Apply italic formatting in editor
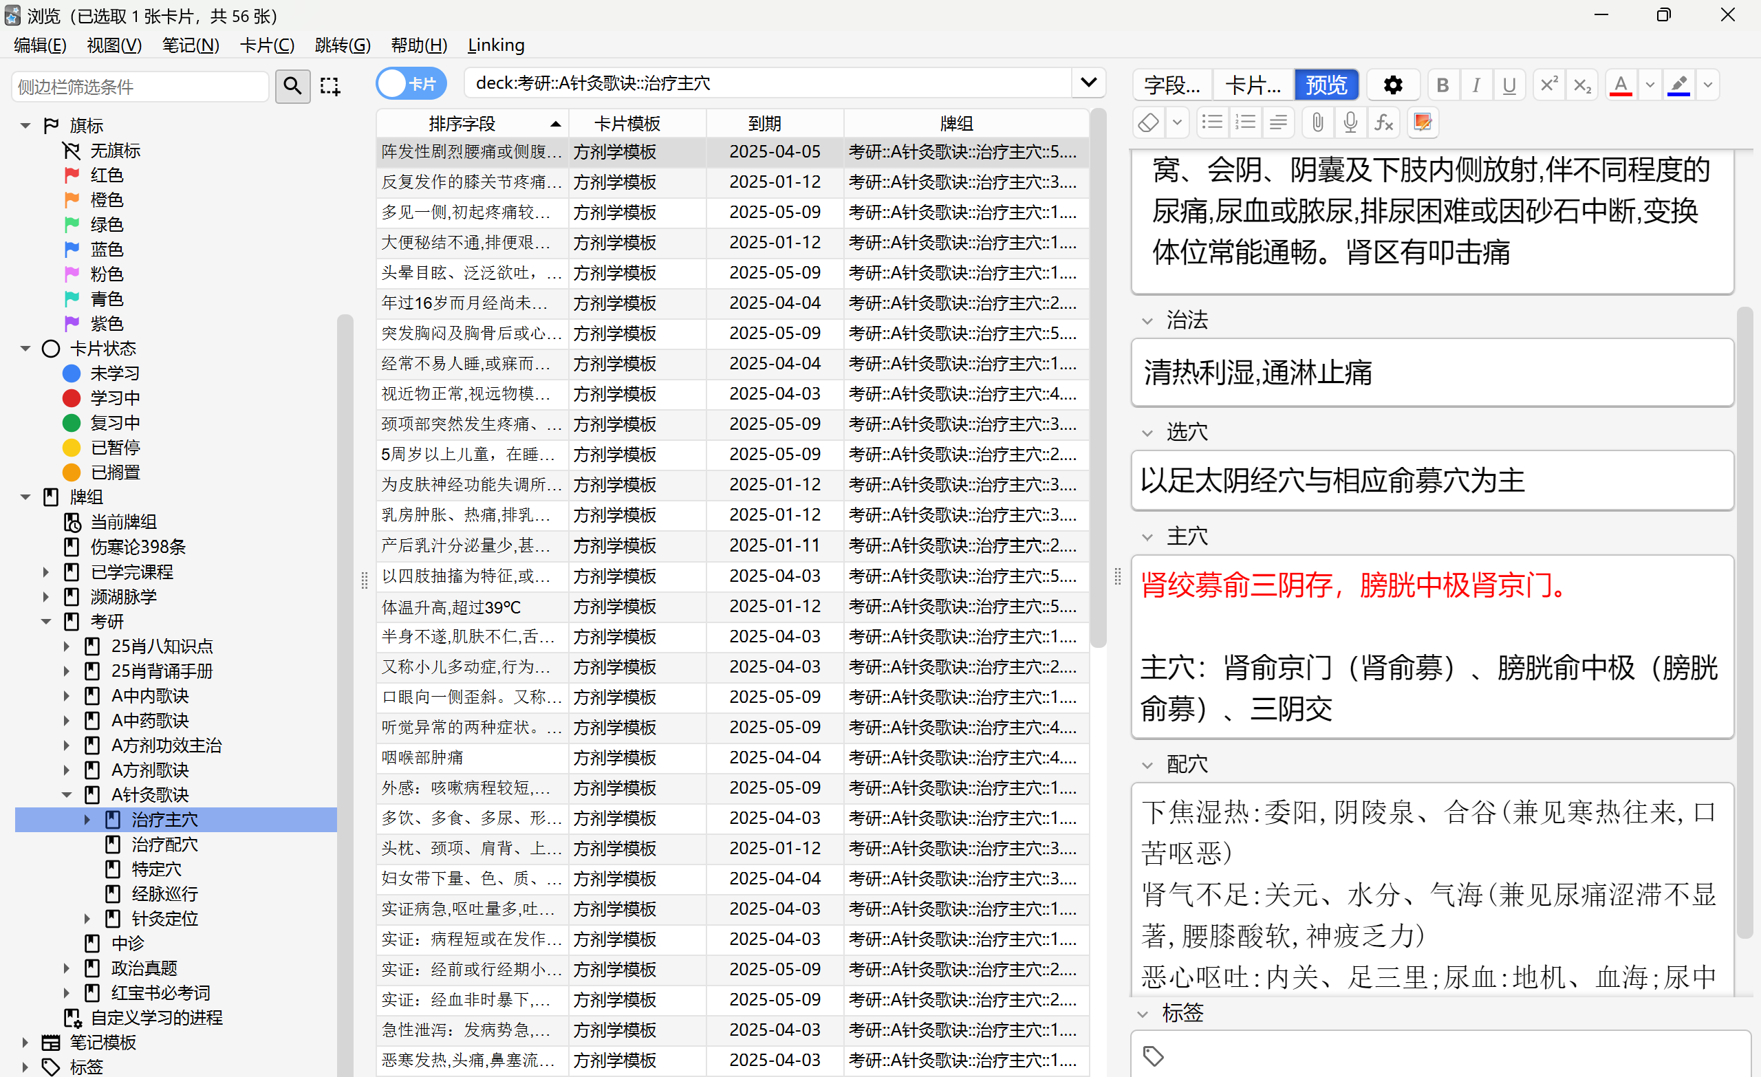The height and width of the screenshot is (1077, 1761). [x=1476, y=85]
